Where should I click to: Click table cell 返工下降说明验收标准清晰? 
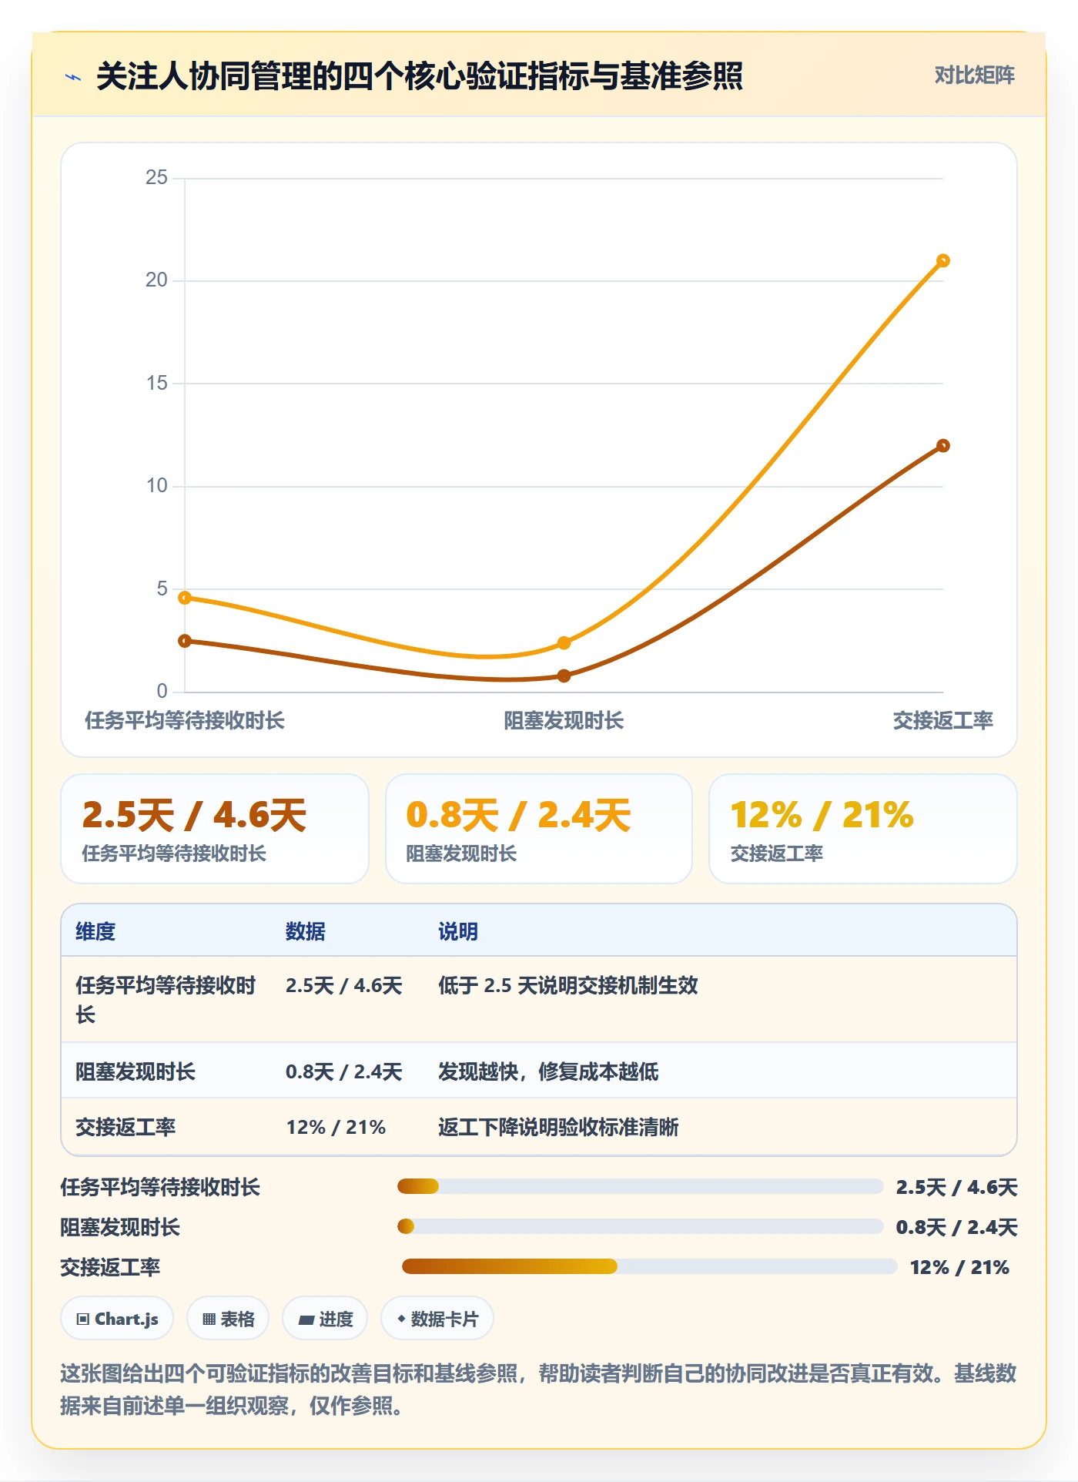(558, 1127)
